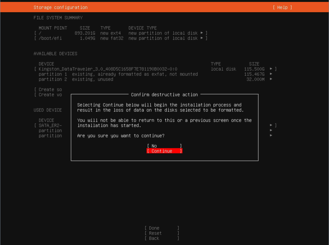Select the first truncated 'Create so' option
Screen dimensions: 329x245
pos(50,90)
